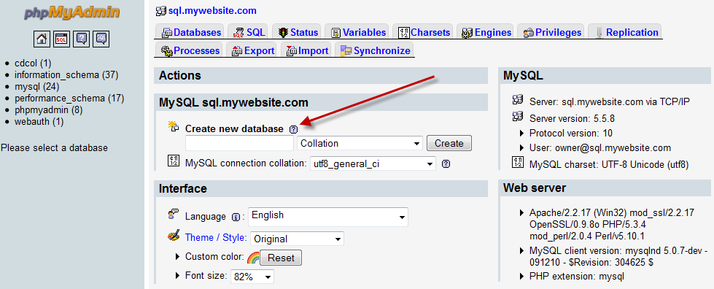Click the MySQL client version bullet arrow

tap(522, 251)
